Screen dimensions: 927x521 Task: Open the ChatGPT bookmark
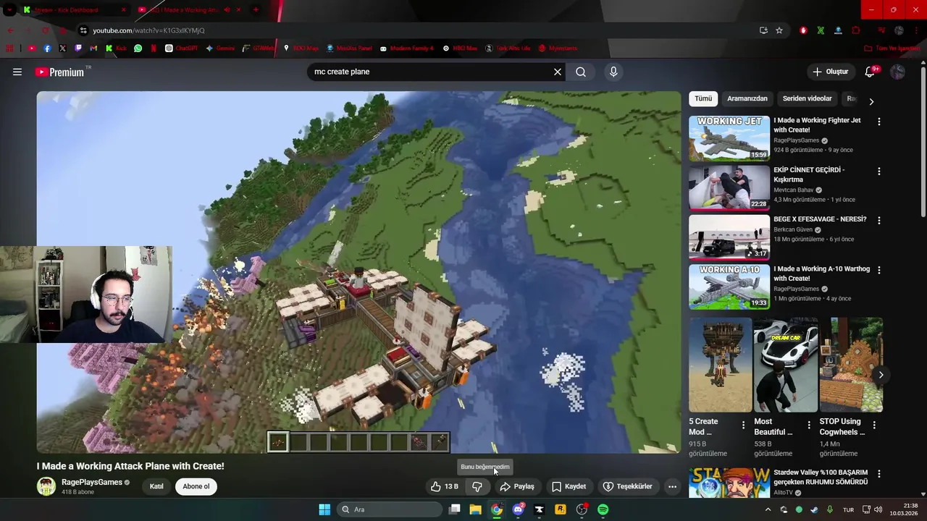181,48
